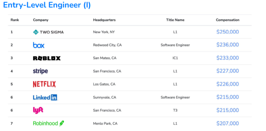The width and height of the screenshot is (266, 131).
Task: Sort by the Compensation column header
Action: tap(227, 20)
